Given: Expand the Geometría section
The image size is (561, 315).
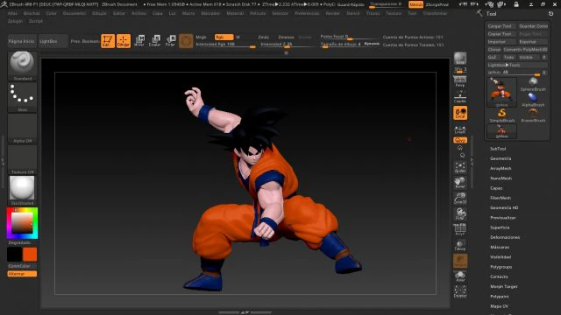Looking at the screenshot, I should pyautogui.click(x=501, y=158).
